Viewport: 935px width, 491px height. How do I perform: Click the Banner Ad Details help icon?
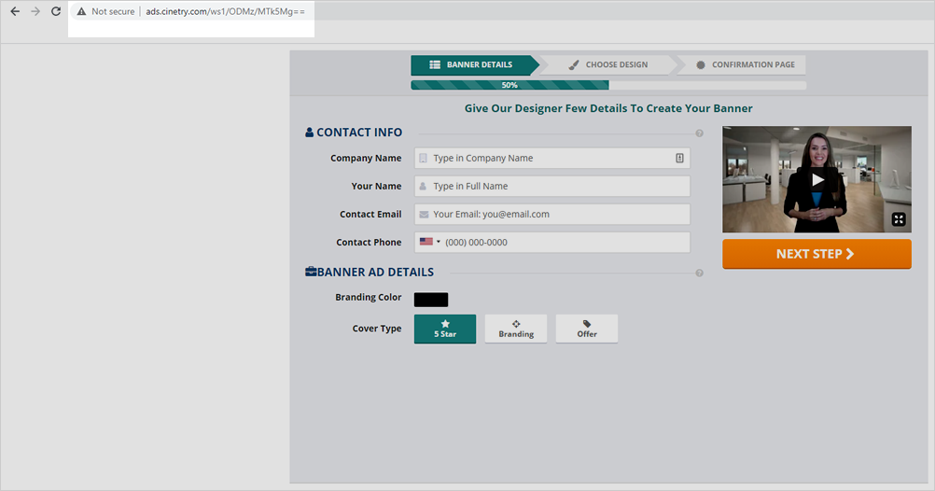pos(699,273)
